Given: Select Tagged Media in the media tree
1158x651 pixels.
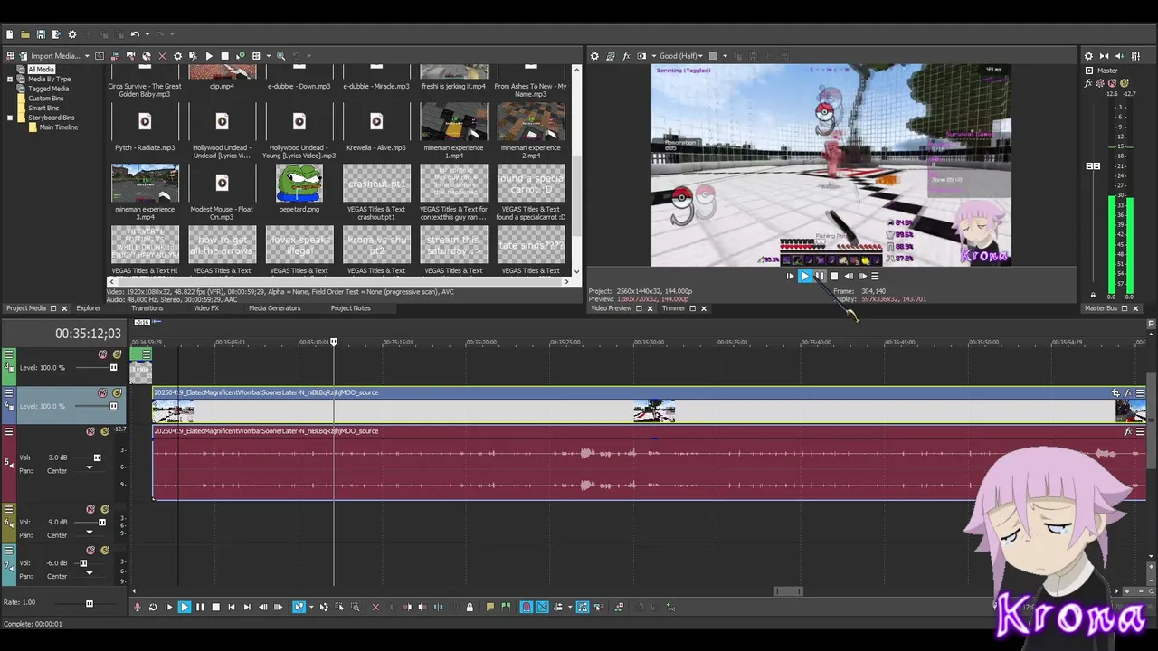Looking at the screenshot, I should click(x=48, y=89).
